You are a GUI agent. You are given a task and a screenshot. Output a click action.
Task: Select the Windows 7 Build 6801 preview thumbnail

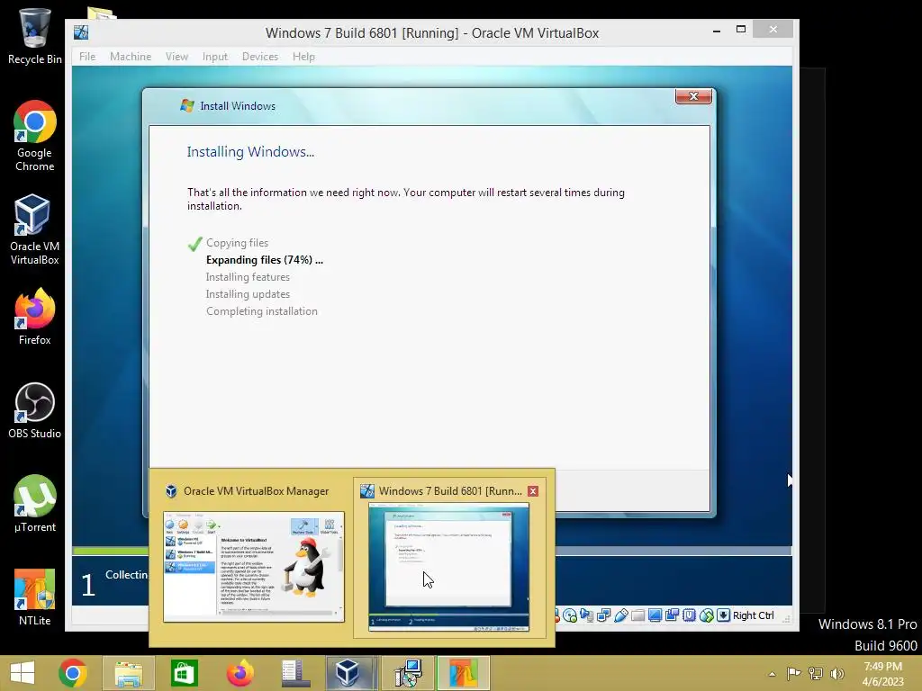pos(448,567)
